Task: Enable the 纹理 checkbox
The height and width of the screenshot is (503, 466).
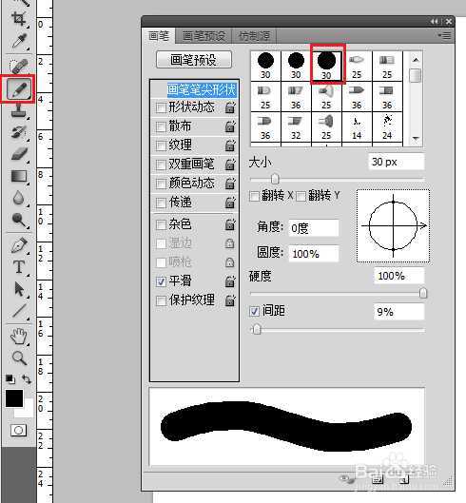Action: pyautogui.click(x=161, y=146)
